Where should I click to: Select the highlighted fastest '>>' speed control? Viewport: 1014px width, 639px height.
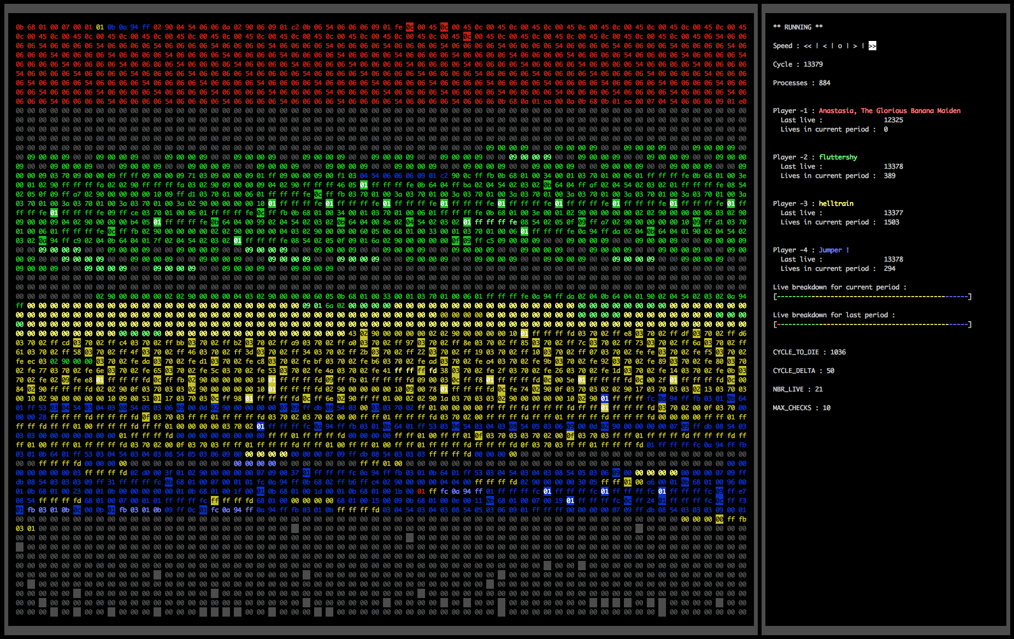tap(872, 46)
